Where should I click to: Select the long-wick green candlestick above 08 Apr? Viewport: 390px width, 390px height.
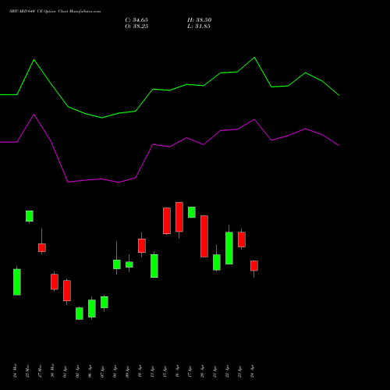point(117,264)
